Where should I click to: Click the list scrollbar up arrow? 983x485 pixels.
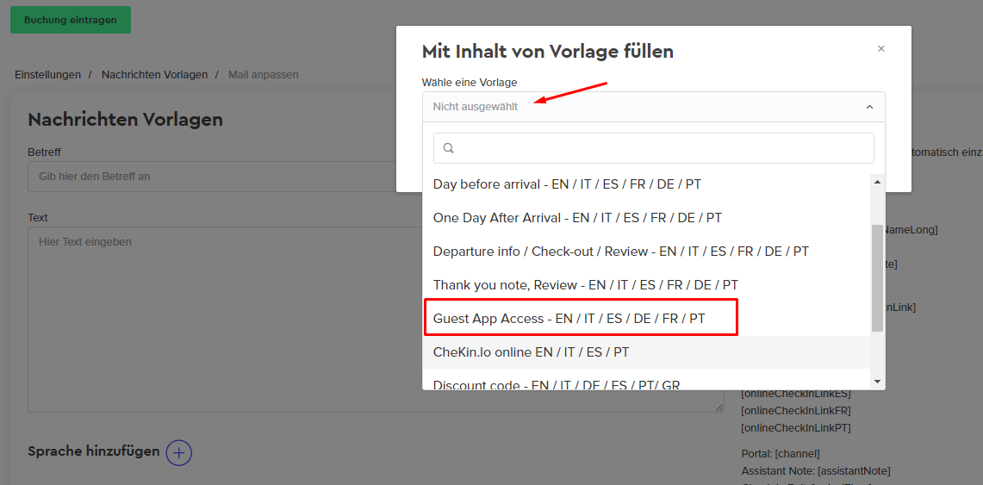[x=877, y=182]
